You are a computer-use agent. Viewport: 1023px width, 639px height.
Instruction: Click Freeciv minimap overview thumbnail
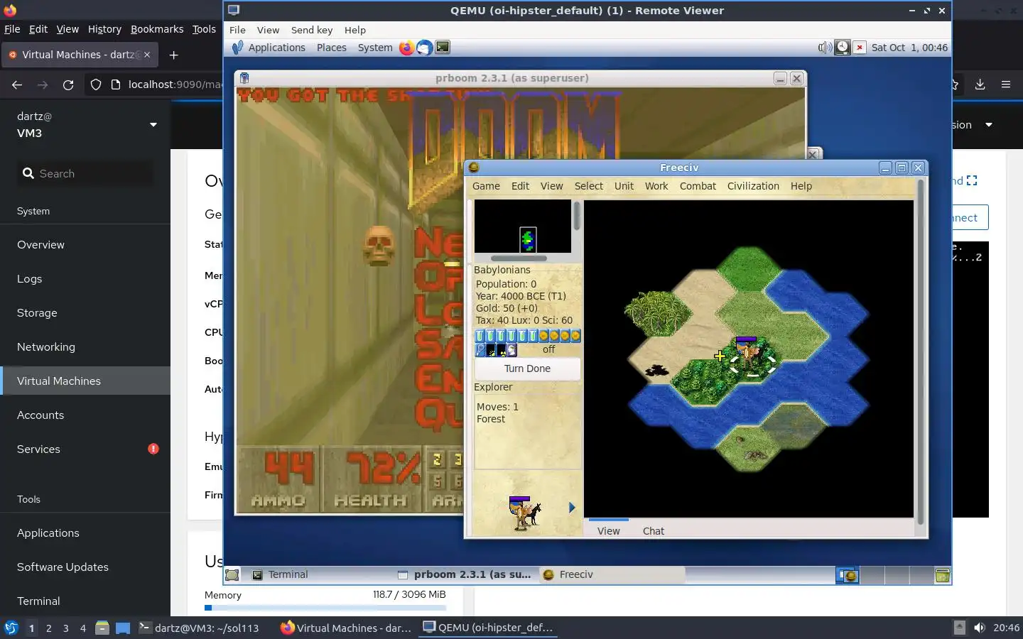click(523, 226)
